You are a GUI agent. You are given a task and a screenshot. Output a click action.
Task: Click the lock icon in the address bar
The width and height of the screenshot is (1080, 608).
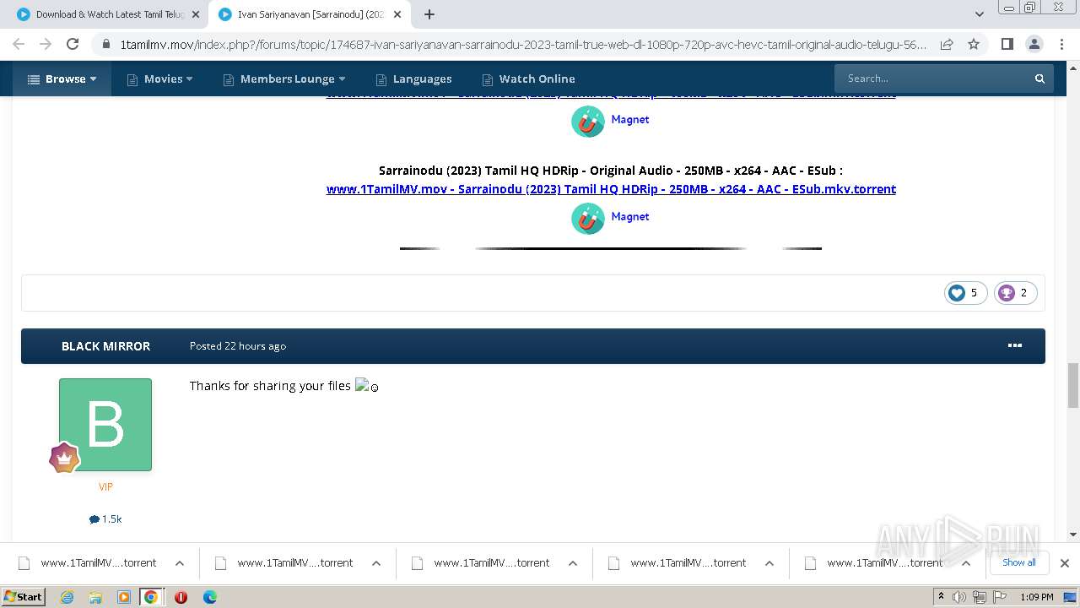105,45
